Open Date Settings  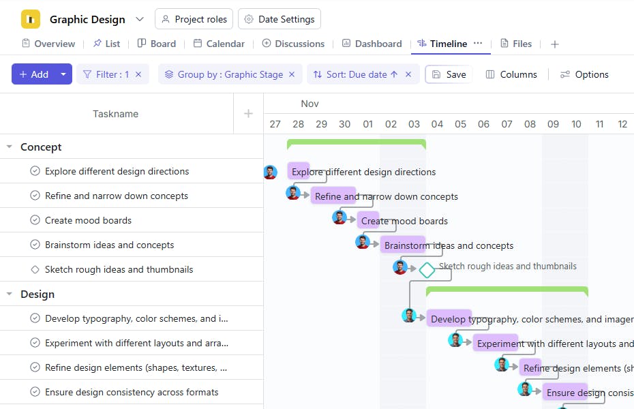pyautogui.click(x=279, y=19)
